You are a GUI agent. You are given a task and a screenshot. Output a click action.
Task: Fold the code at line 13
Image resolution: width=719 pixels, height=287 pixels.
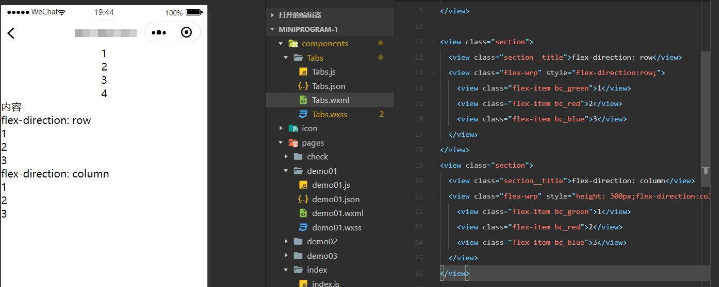[432, 73]
